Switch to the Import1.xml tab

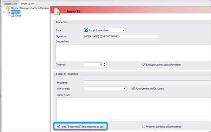[x=10, y=4]
